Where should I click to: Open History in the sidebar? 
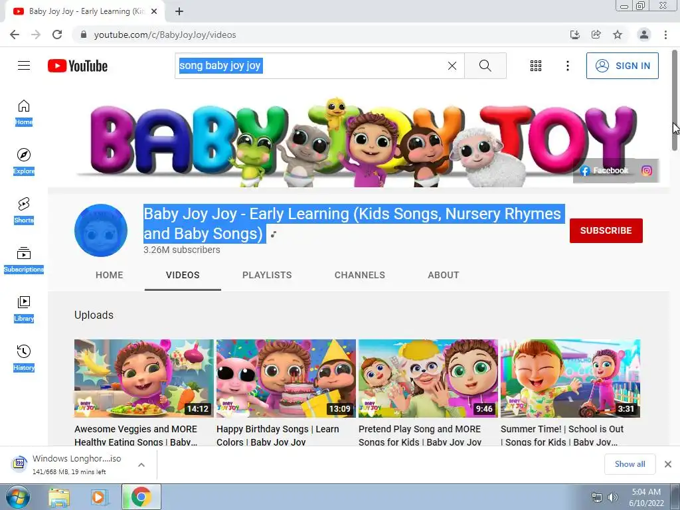[x=24, y=358]
